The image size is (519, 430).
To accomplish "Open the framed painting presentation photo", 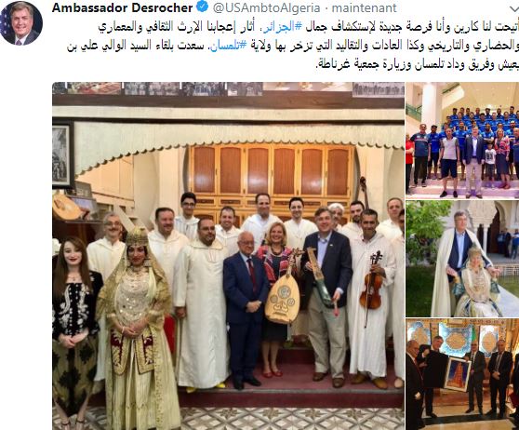I will click(x=462, y=375).
